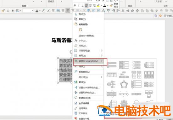Expand the 转换为 SmartArt submenu arrow

point(102,61)
